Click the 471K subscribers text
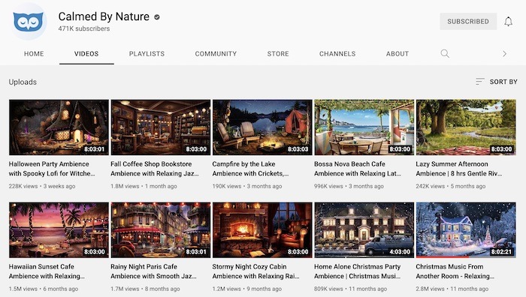The height and width of the screenshot is (297, 526). [84, 28]
